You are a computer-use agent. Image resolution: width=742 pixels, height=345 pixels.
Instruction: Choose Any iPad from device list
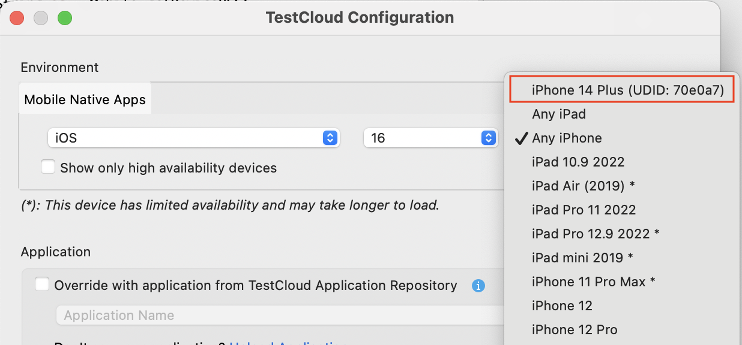coord(559,114)
